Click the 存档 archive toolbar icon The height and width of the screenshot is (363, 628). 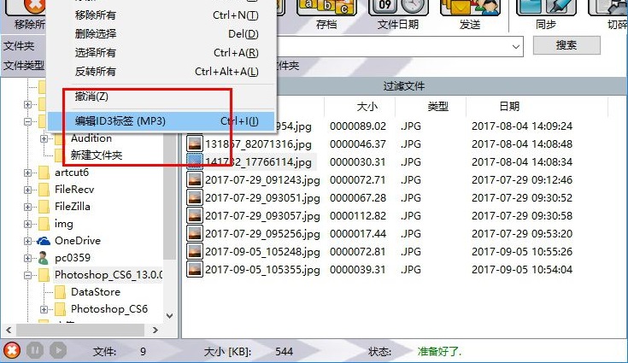click(326, 8)
